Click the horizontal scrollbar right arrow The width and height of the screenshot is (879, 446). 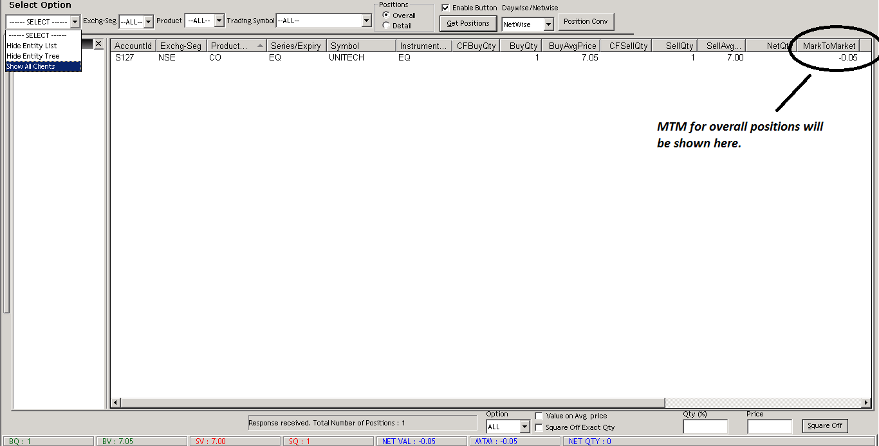[866, 403]
